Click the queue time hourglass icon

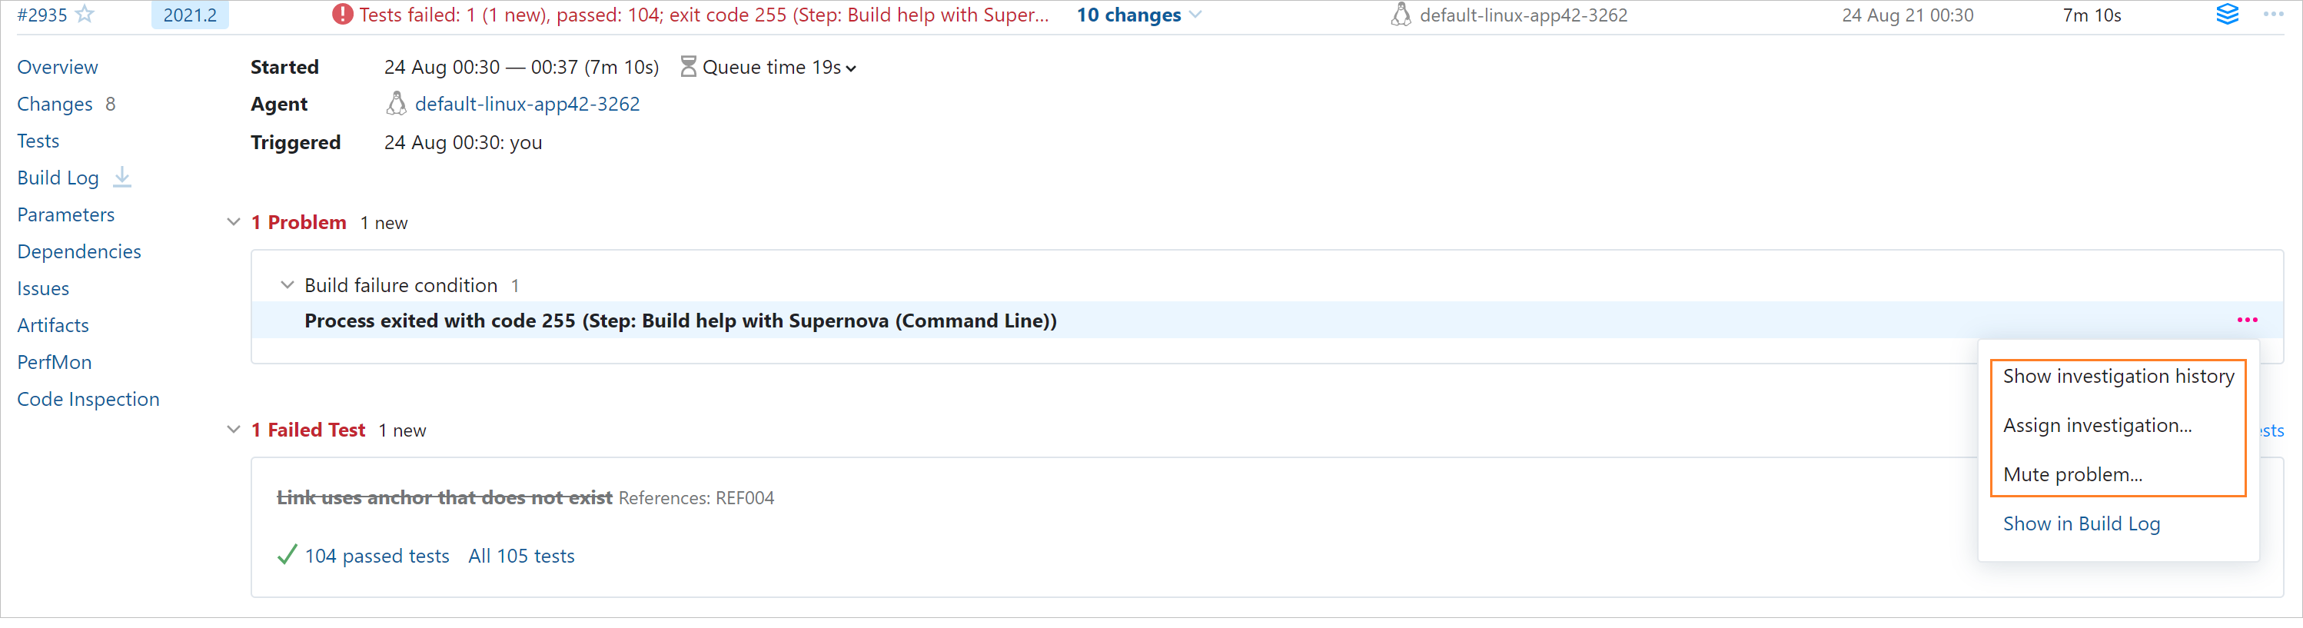(x=687, y=67)
